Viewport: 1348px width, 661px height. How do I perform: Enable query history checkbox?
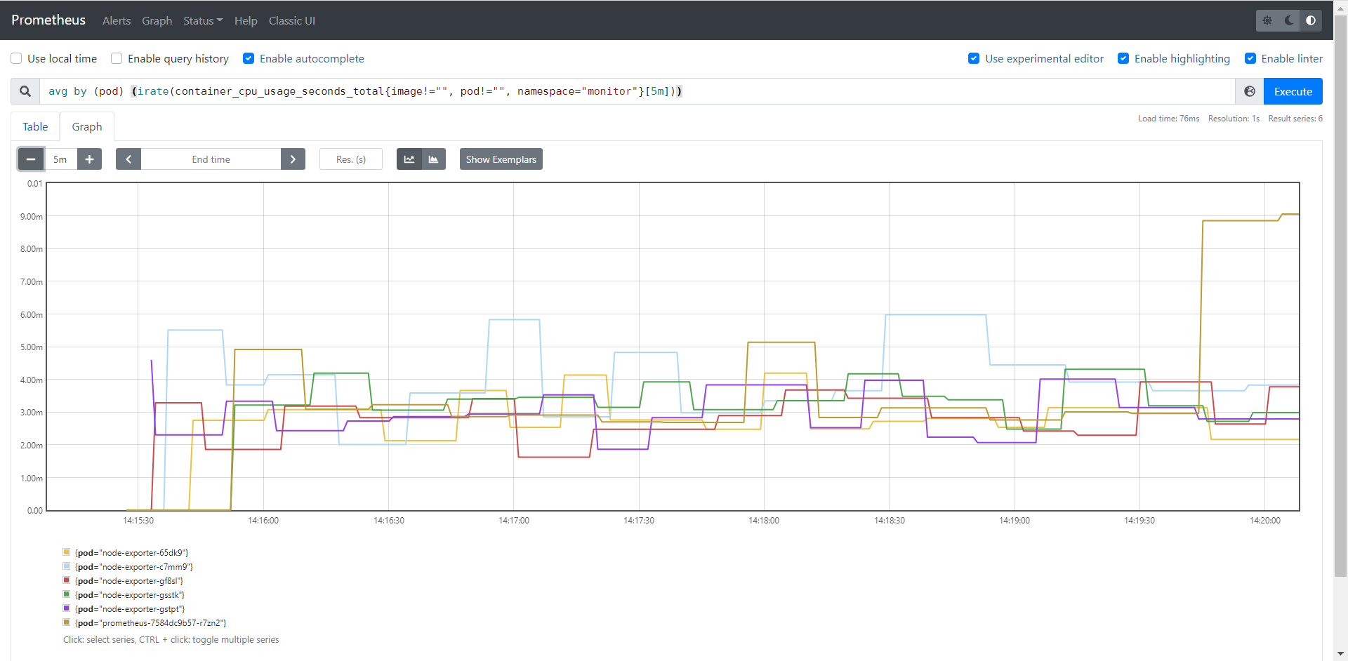(117, 58)
